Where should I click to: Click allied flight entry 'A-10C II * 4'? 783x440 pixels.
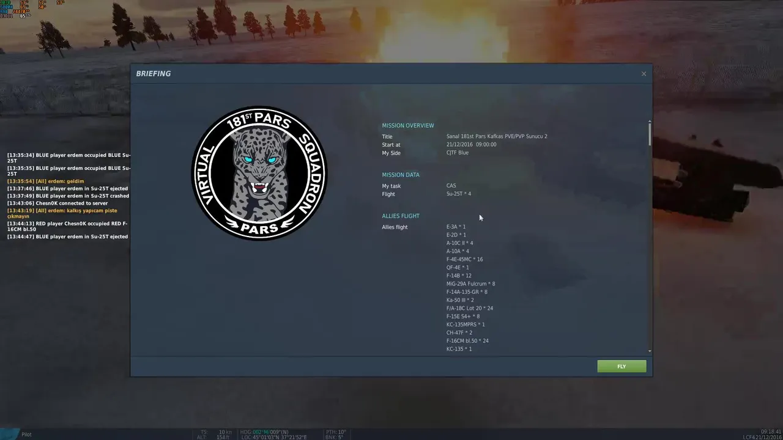point(459,243)
